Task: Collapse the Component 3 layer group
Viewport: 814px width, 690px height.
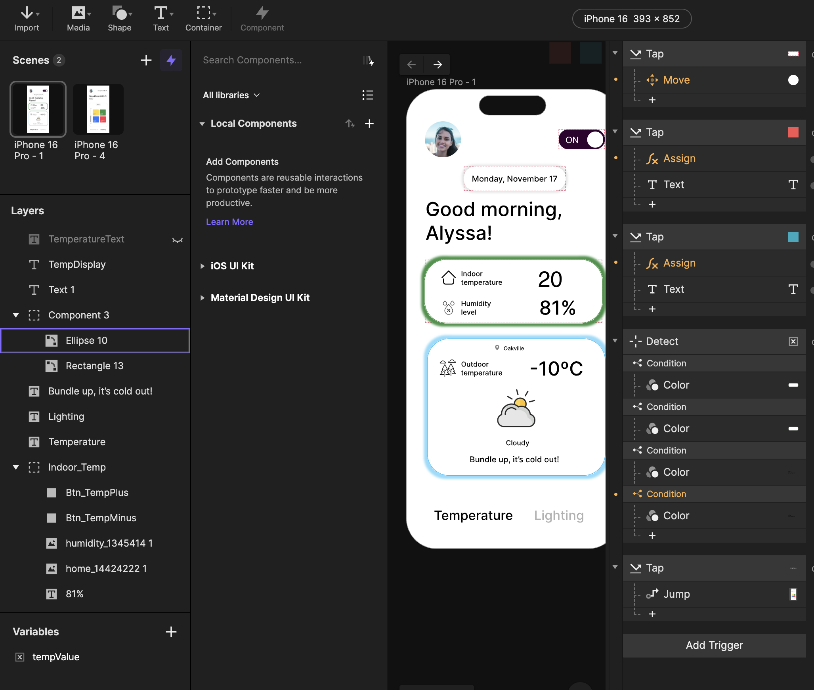Action: (16, 315)
